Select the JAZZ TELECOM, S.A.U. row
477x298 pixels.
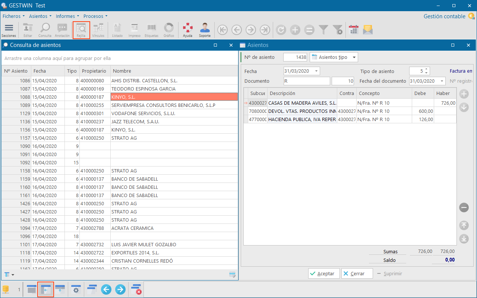pos(120,121)
